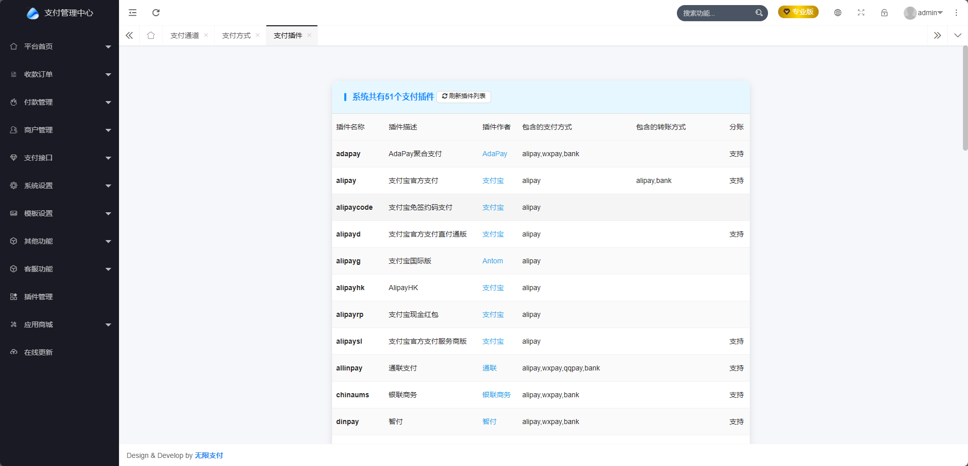Toggle the sidebar collapse icon
This screenshot has width=968, height=466.
click(133, 13)
